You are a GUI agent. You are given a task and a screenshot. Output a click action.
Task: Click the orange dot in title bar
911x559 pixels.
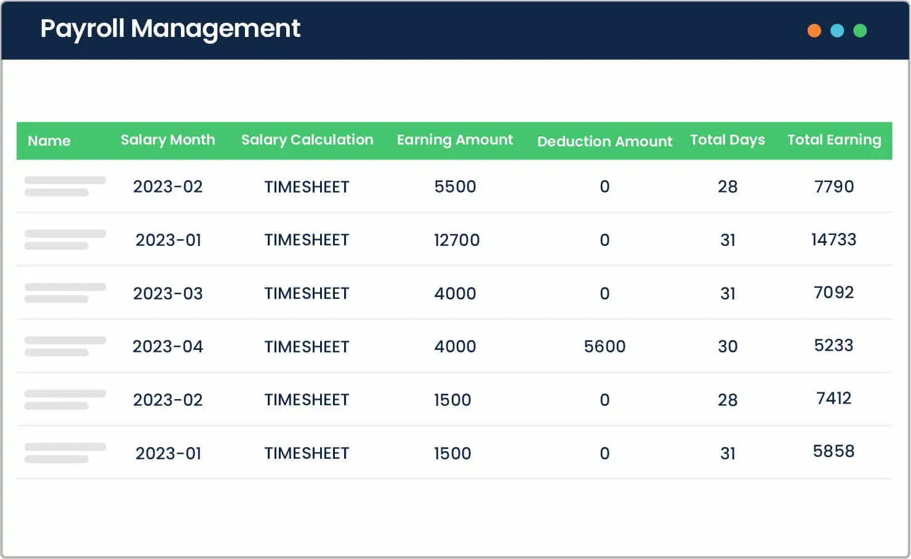pyautogui.click(x=814, y=31)
